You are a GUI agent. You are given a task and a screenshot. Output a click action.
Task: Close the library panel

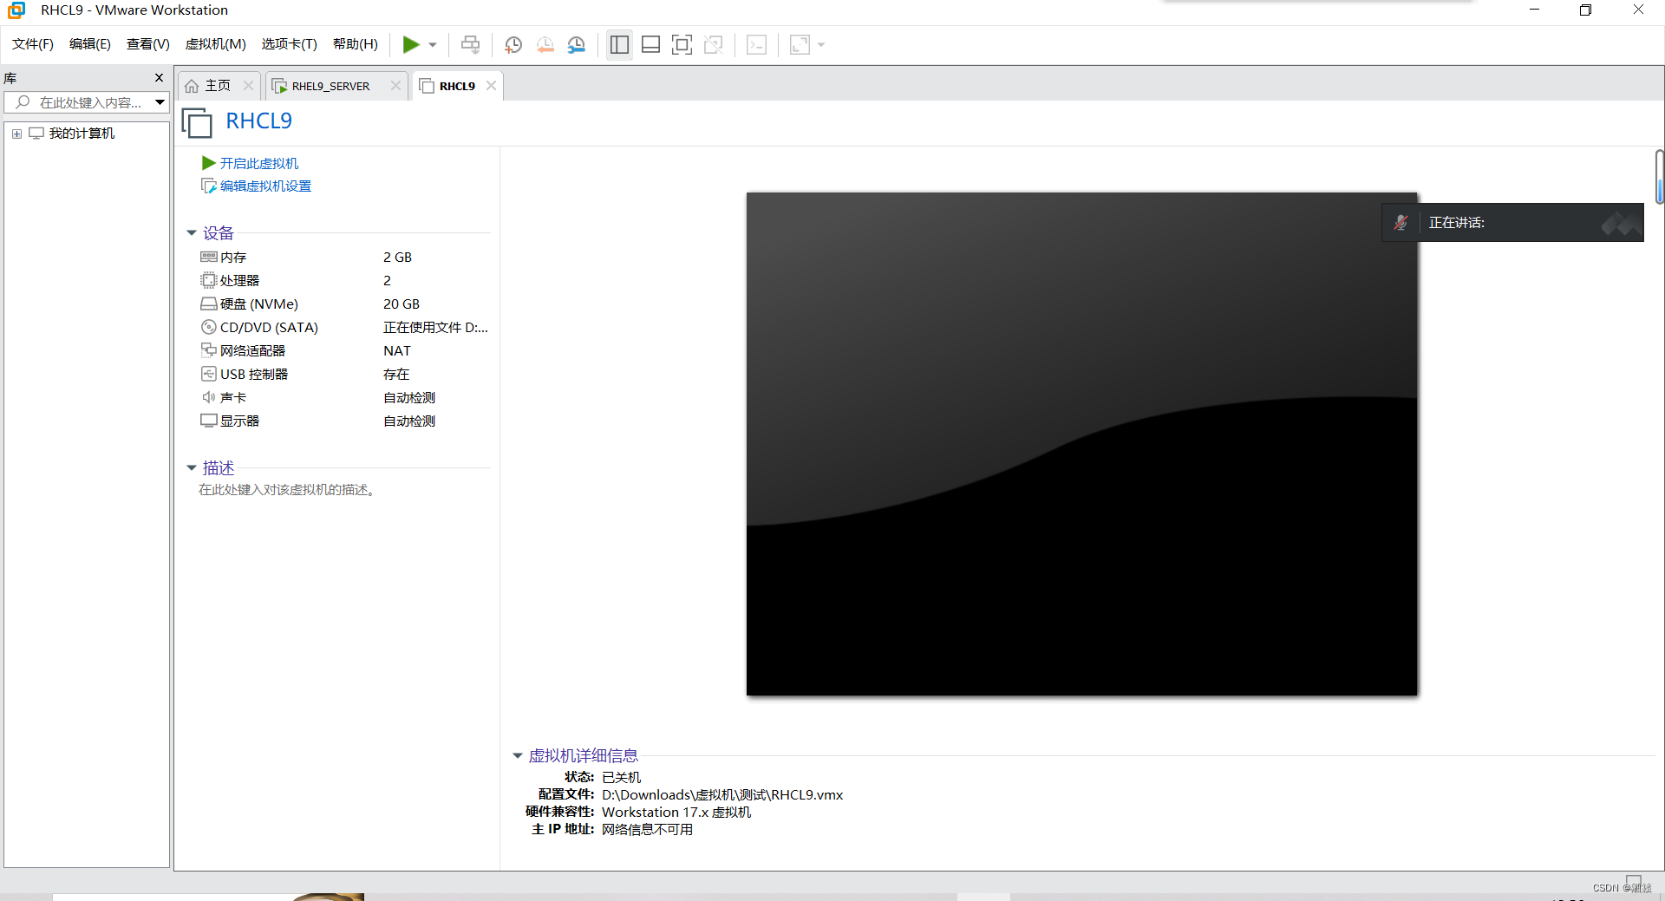coord(159,77)
